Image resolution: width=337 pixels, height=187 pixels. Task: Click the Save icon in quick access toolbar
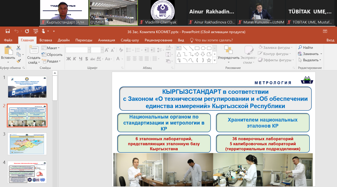point(8,31)
